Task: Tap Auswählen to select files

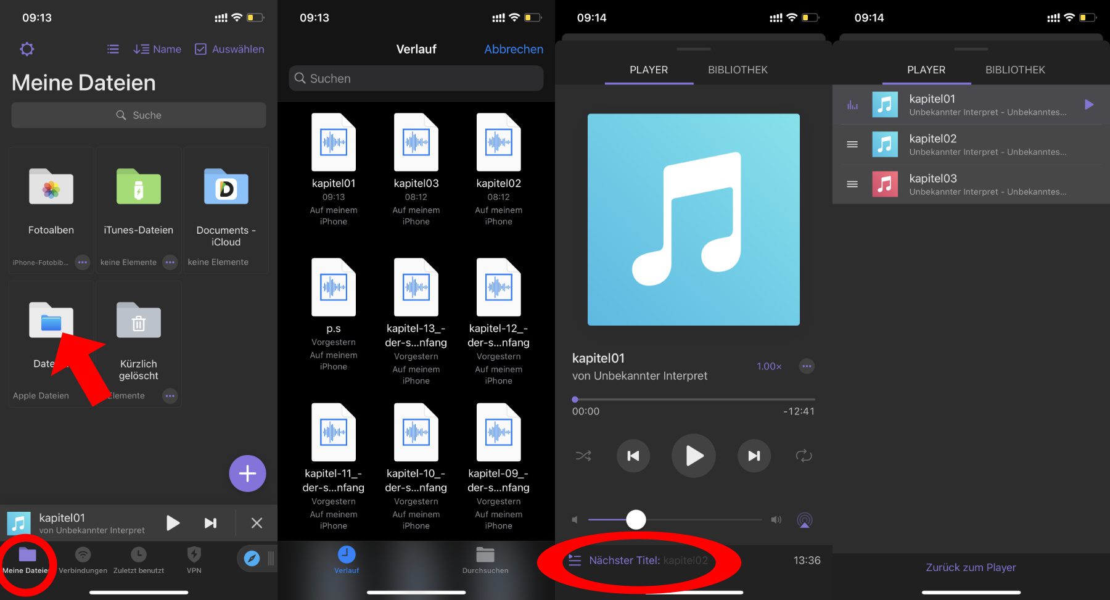Action: click(229, 49)
